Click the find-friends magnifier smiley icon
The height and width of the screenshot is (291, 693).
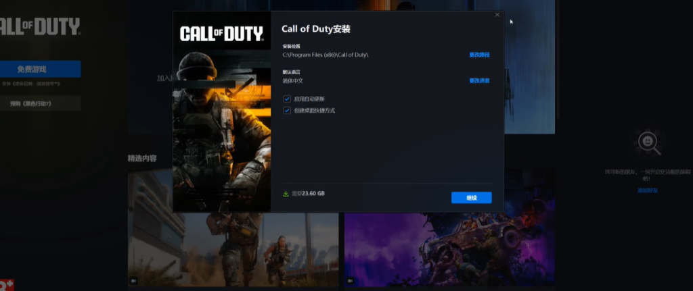coord(647,141)
